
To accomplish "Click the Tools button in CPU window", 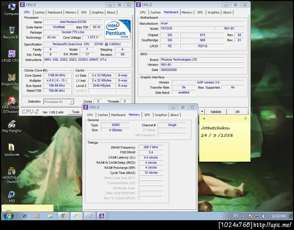I will 75,112.
